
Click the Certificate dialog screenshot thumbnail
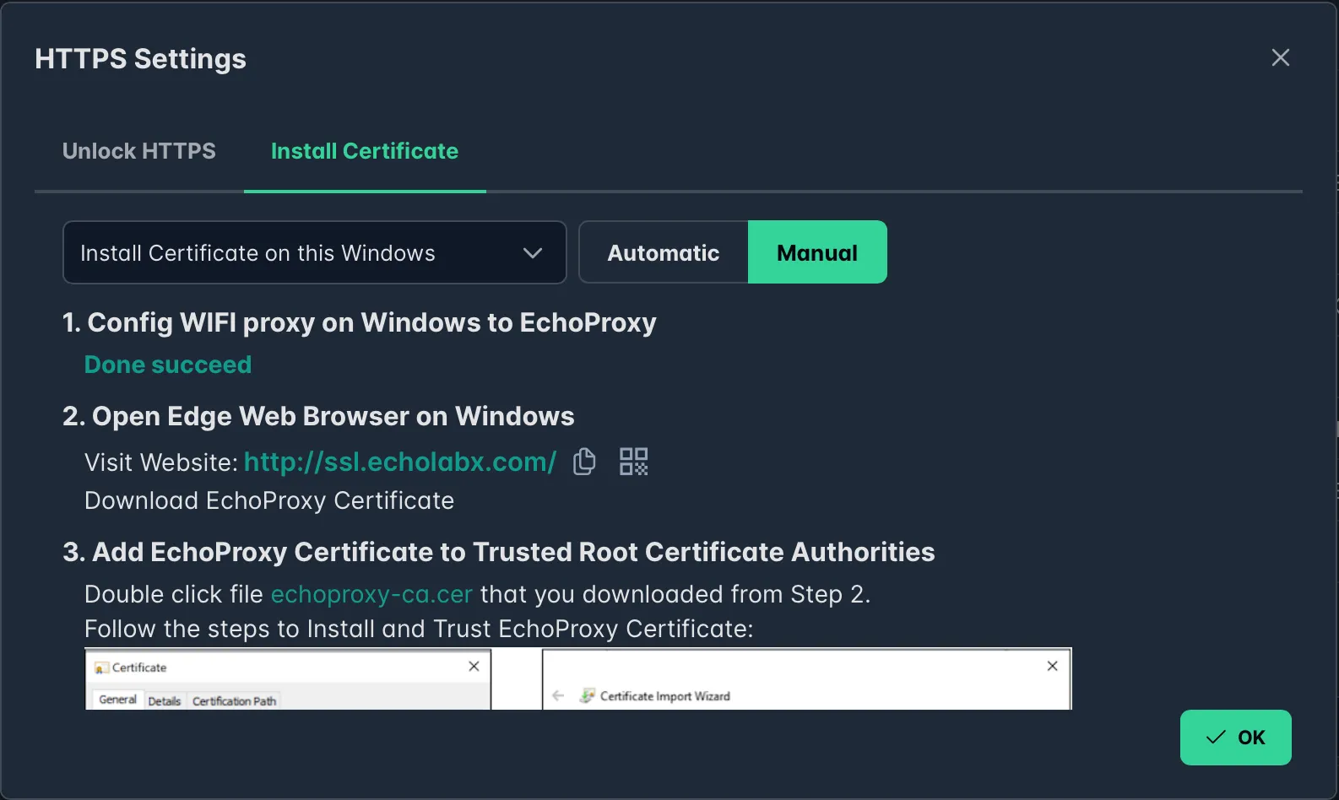coord(288,679)
